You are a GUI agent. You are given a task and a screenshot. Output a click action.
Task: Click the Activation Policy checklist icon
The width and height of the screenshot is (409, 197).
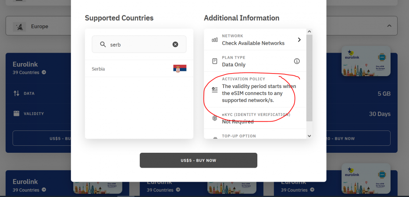click(x=215, y=90)
